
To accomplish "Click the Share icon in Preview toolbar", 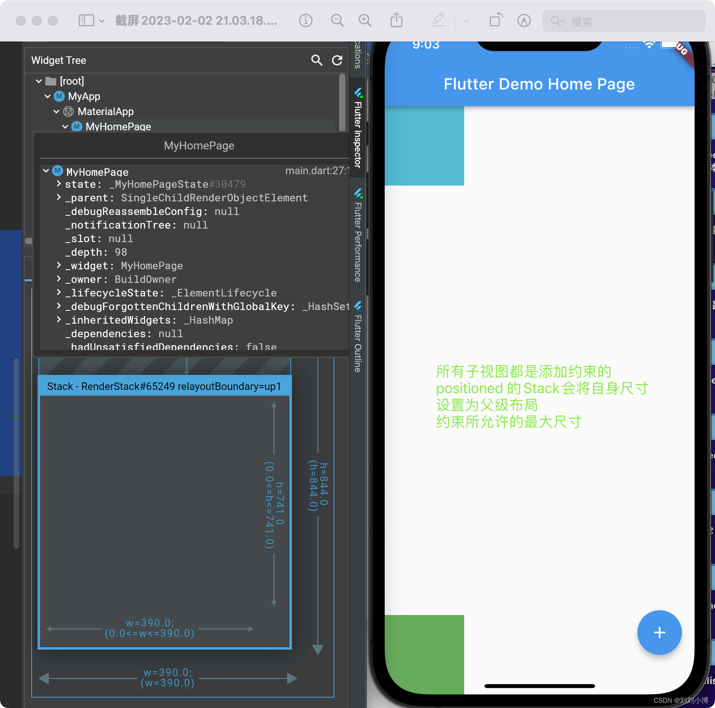I will click(x=396, y=20).
